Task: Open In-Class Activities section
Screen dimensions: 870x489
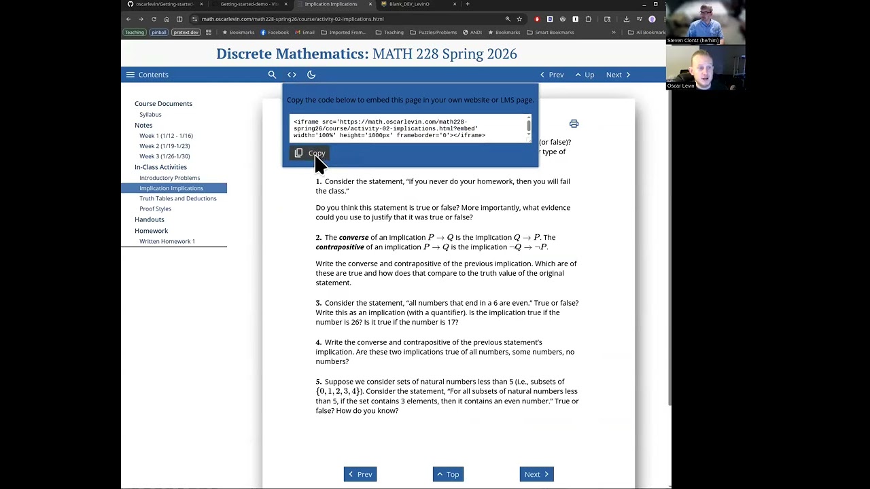Action: [x=160, y=167]
